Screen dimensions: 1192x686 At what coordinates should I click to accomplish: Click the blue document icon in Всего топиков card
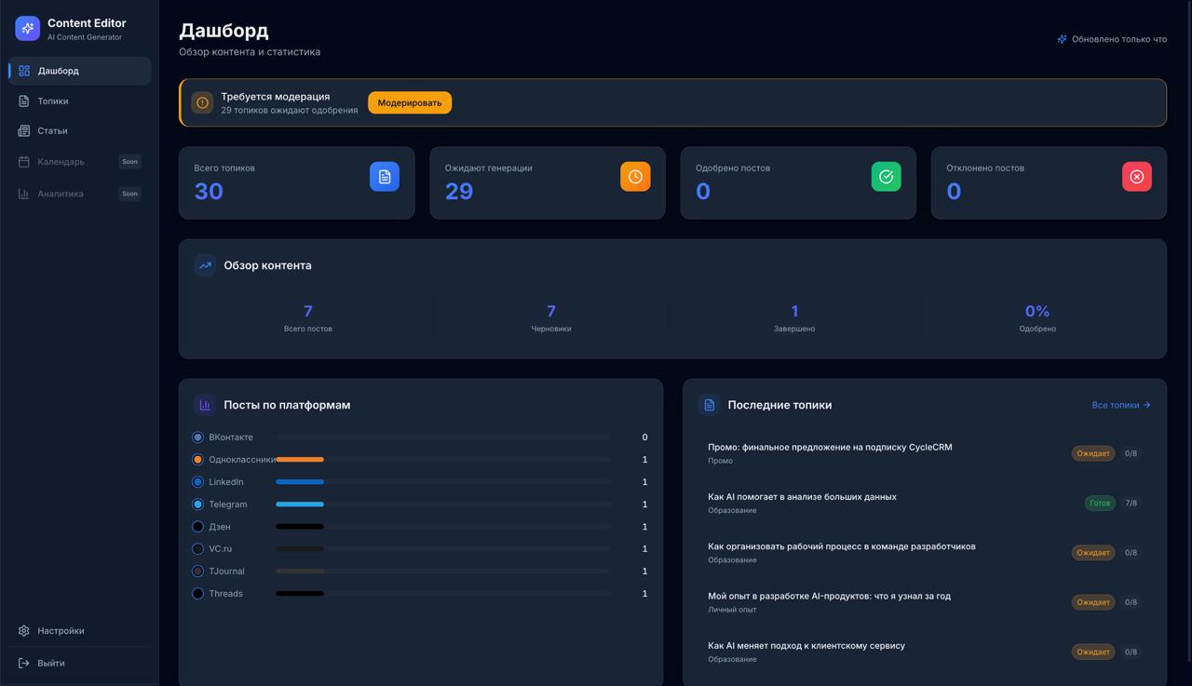pyautogui.click(x=384, y=177)
